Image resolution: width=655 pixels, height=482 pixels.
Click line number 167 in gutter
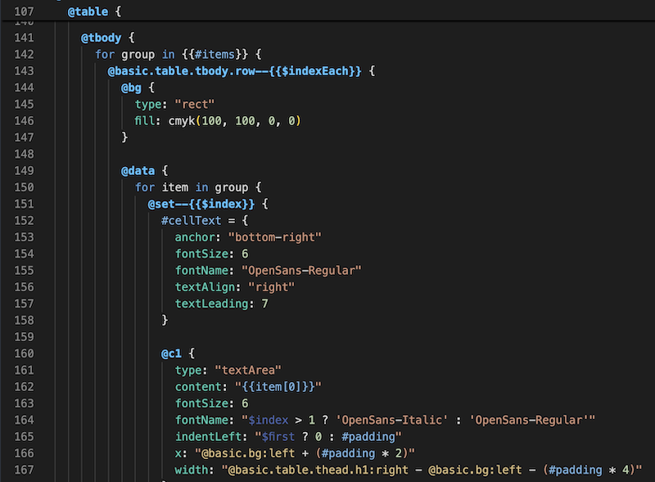tap(25, 470)
